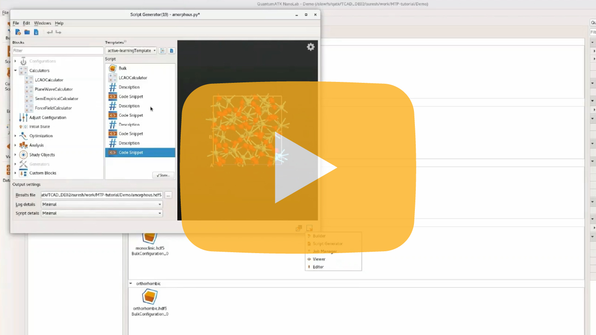The height and width of the screenshot is (335, 596).
Task: Click the Blocks Filter input field
Action: click(58, 51)
